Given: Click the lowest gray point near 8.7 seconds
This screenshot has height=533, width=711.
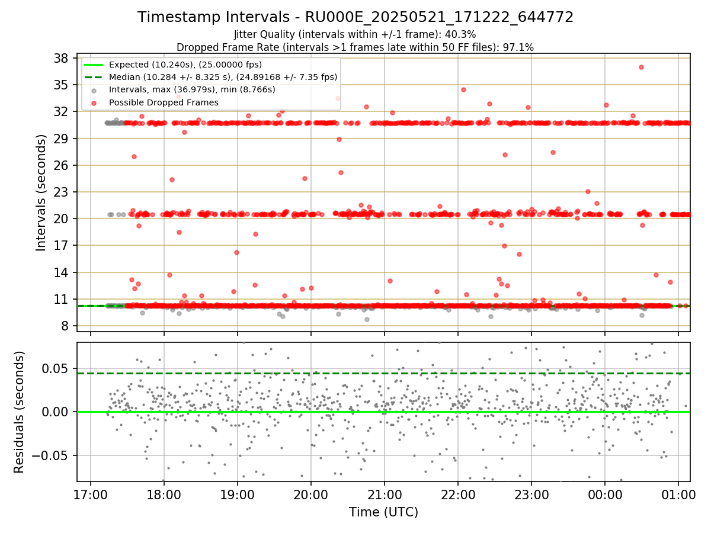Looking at the screenshot, I should [367, 319].
